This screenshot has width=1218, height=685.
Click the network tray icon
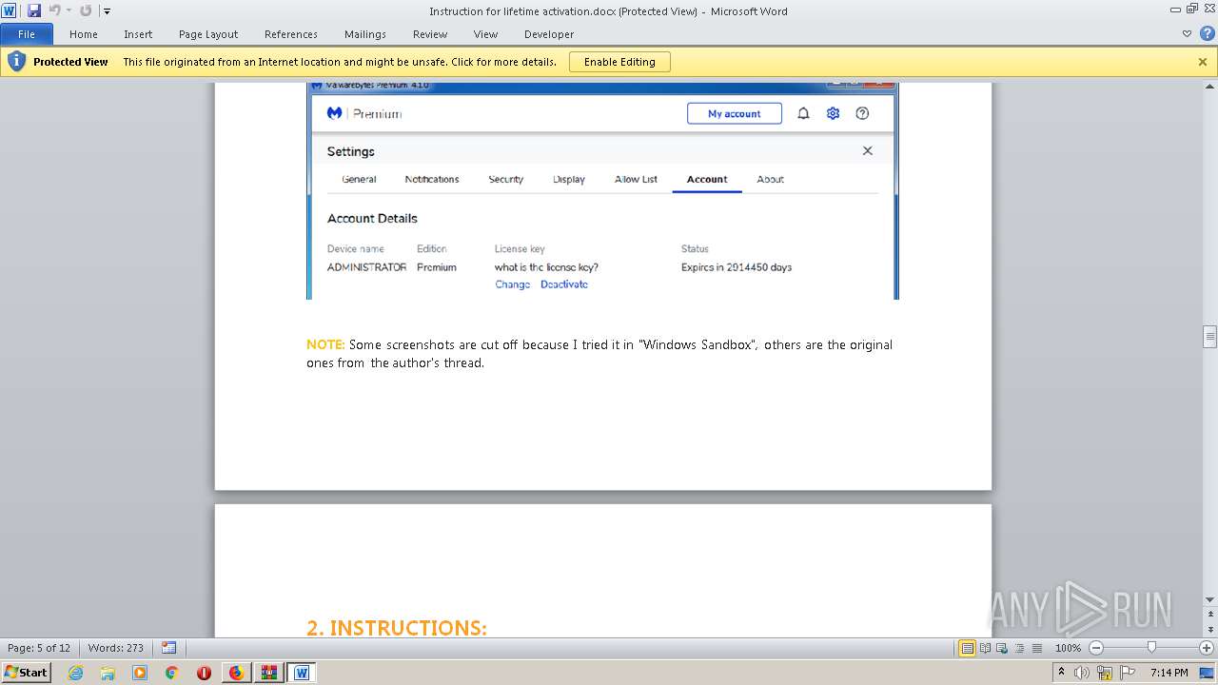(1105, 673)
